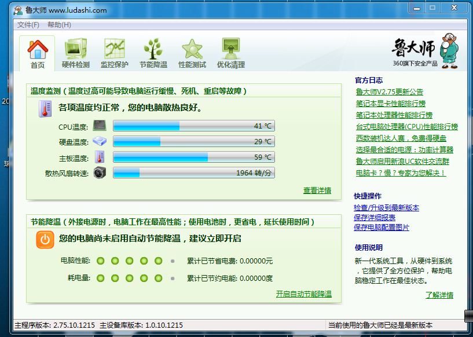
Task: Open 西数装机达人赛，免费得硬盘 link
Action: (x=401, y=138)
